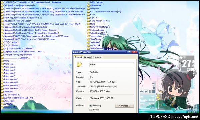This screenshot has height=120, width=200.
Task: Select SHUFFLE! ED Single - innocence folder name
Action: [36, 36]
